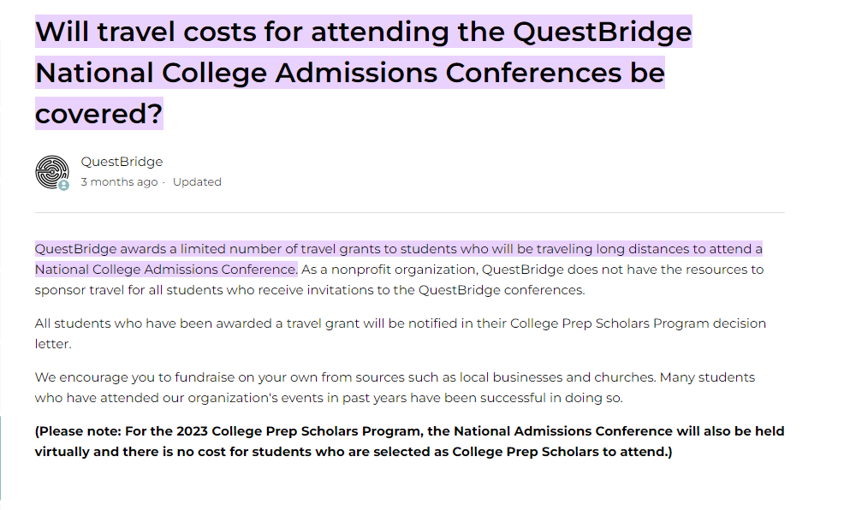850x510 pixels.
Task: Click the paragraph encouraging fundraising
Action: tap(395, 388)
